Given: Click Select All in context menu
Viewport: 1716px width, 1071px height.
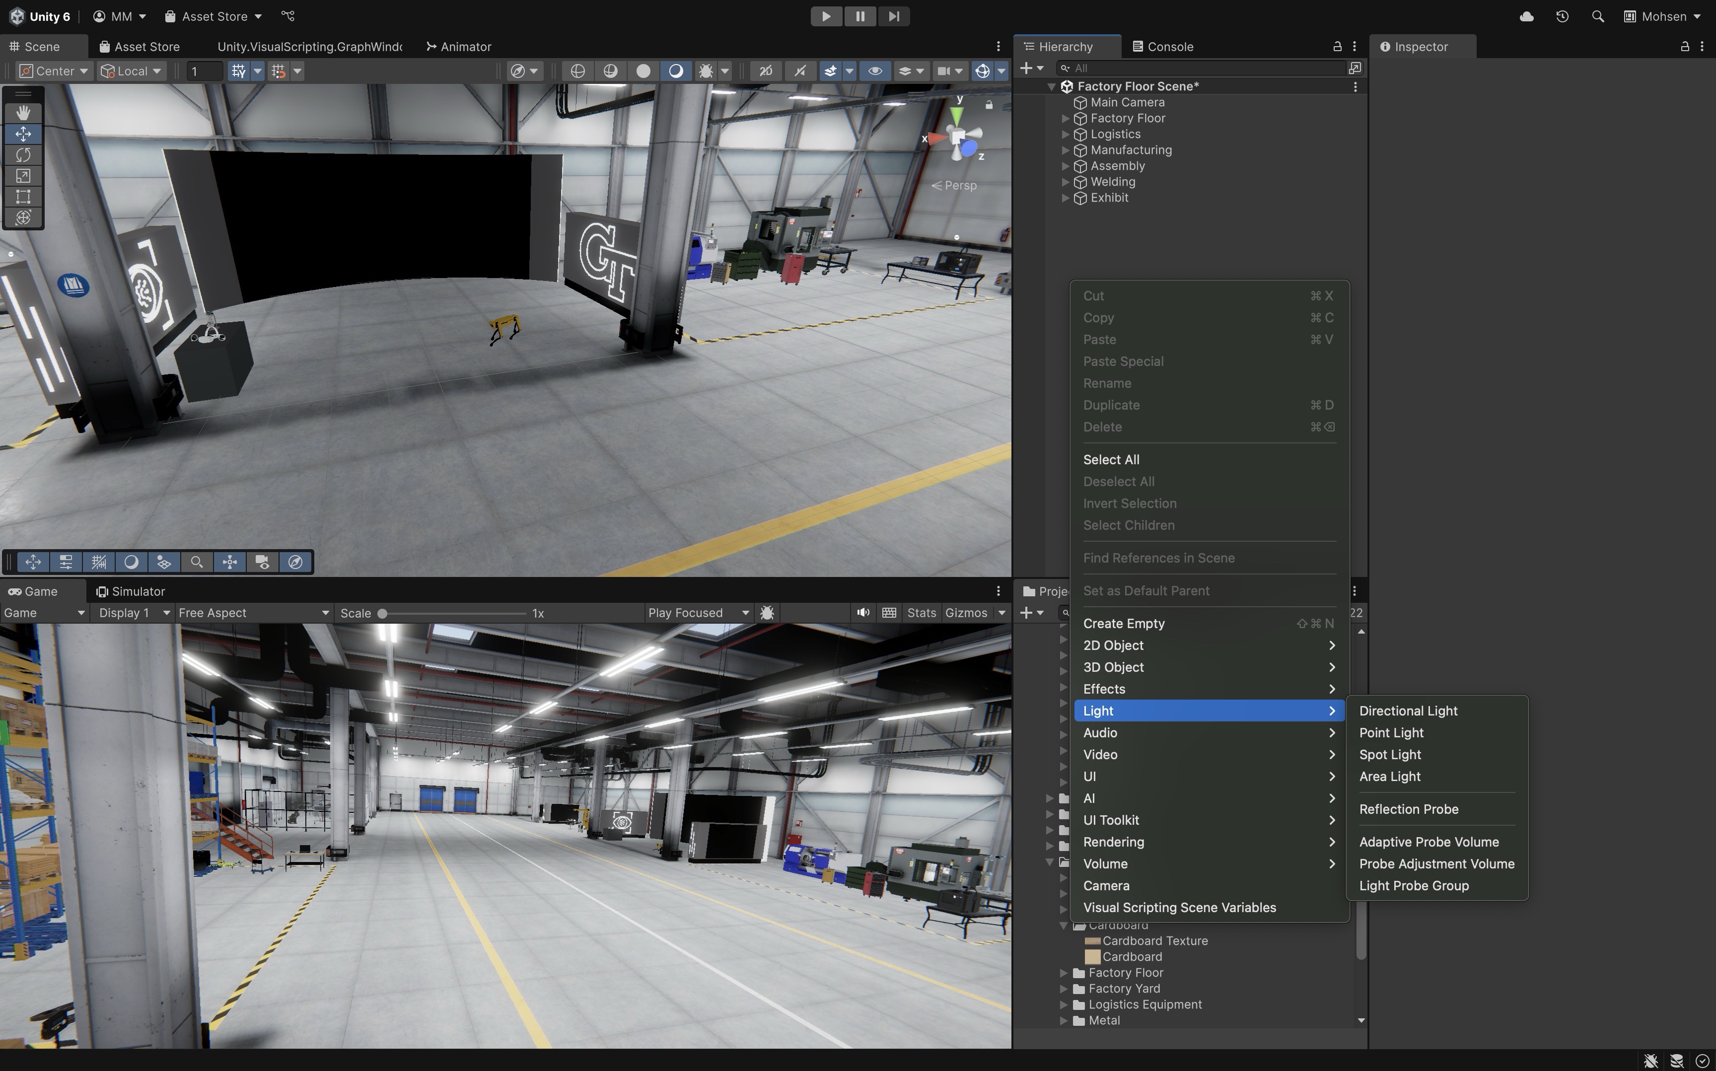Looking at the screenshot, I should [1110, 460].
